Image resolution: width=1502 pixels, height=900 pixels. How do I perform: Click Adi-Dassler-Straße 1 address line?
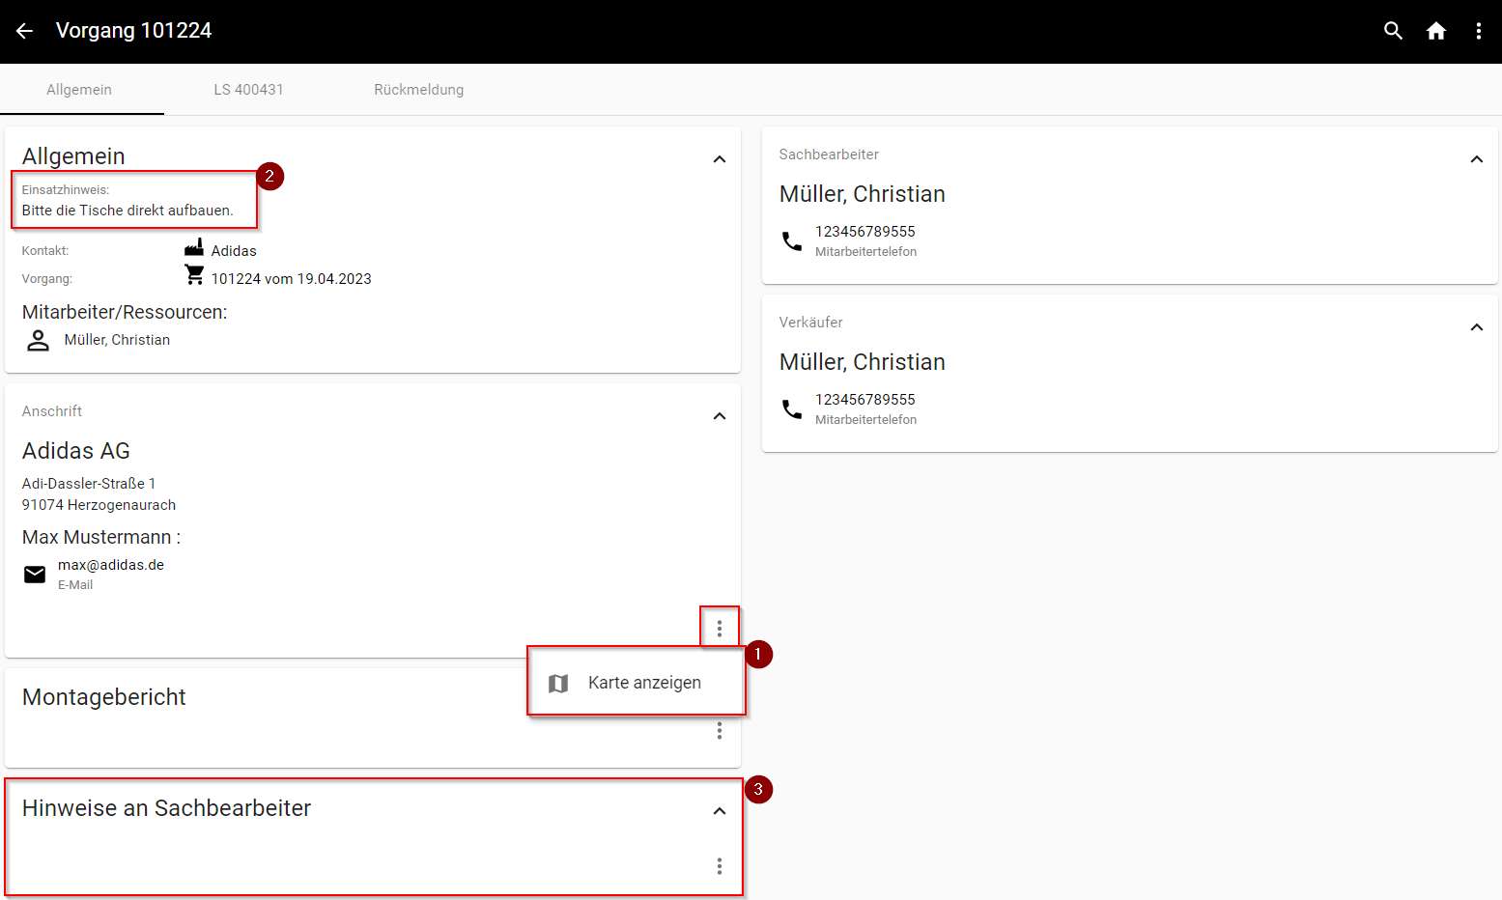[89, 484]
